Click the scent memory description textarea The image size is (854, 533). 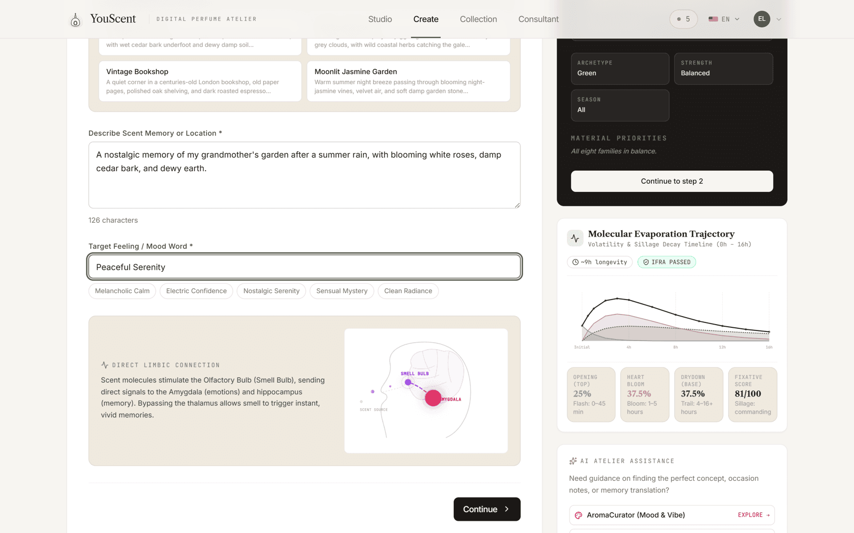[x=304, y=175]
